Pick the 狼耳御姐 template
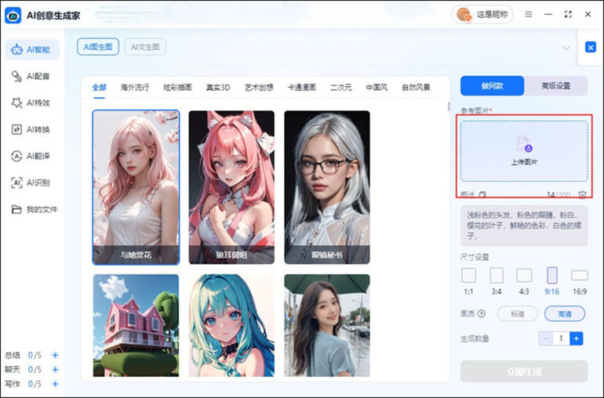Viewport: 604px width, 398px height. [x=231, y=187]
